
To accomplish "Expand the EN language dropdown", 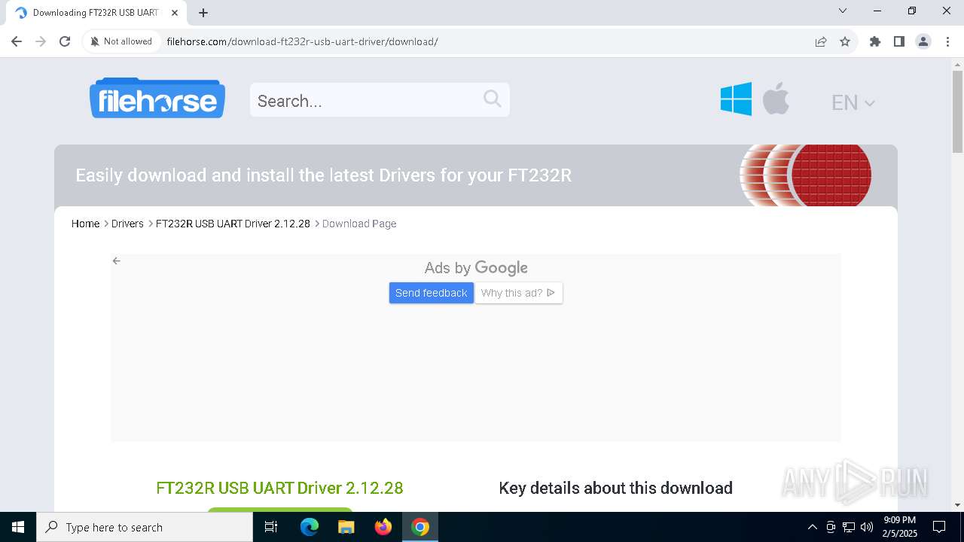I will 853,102.
